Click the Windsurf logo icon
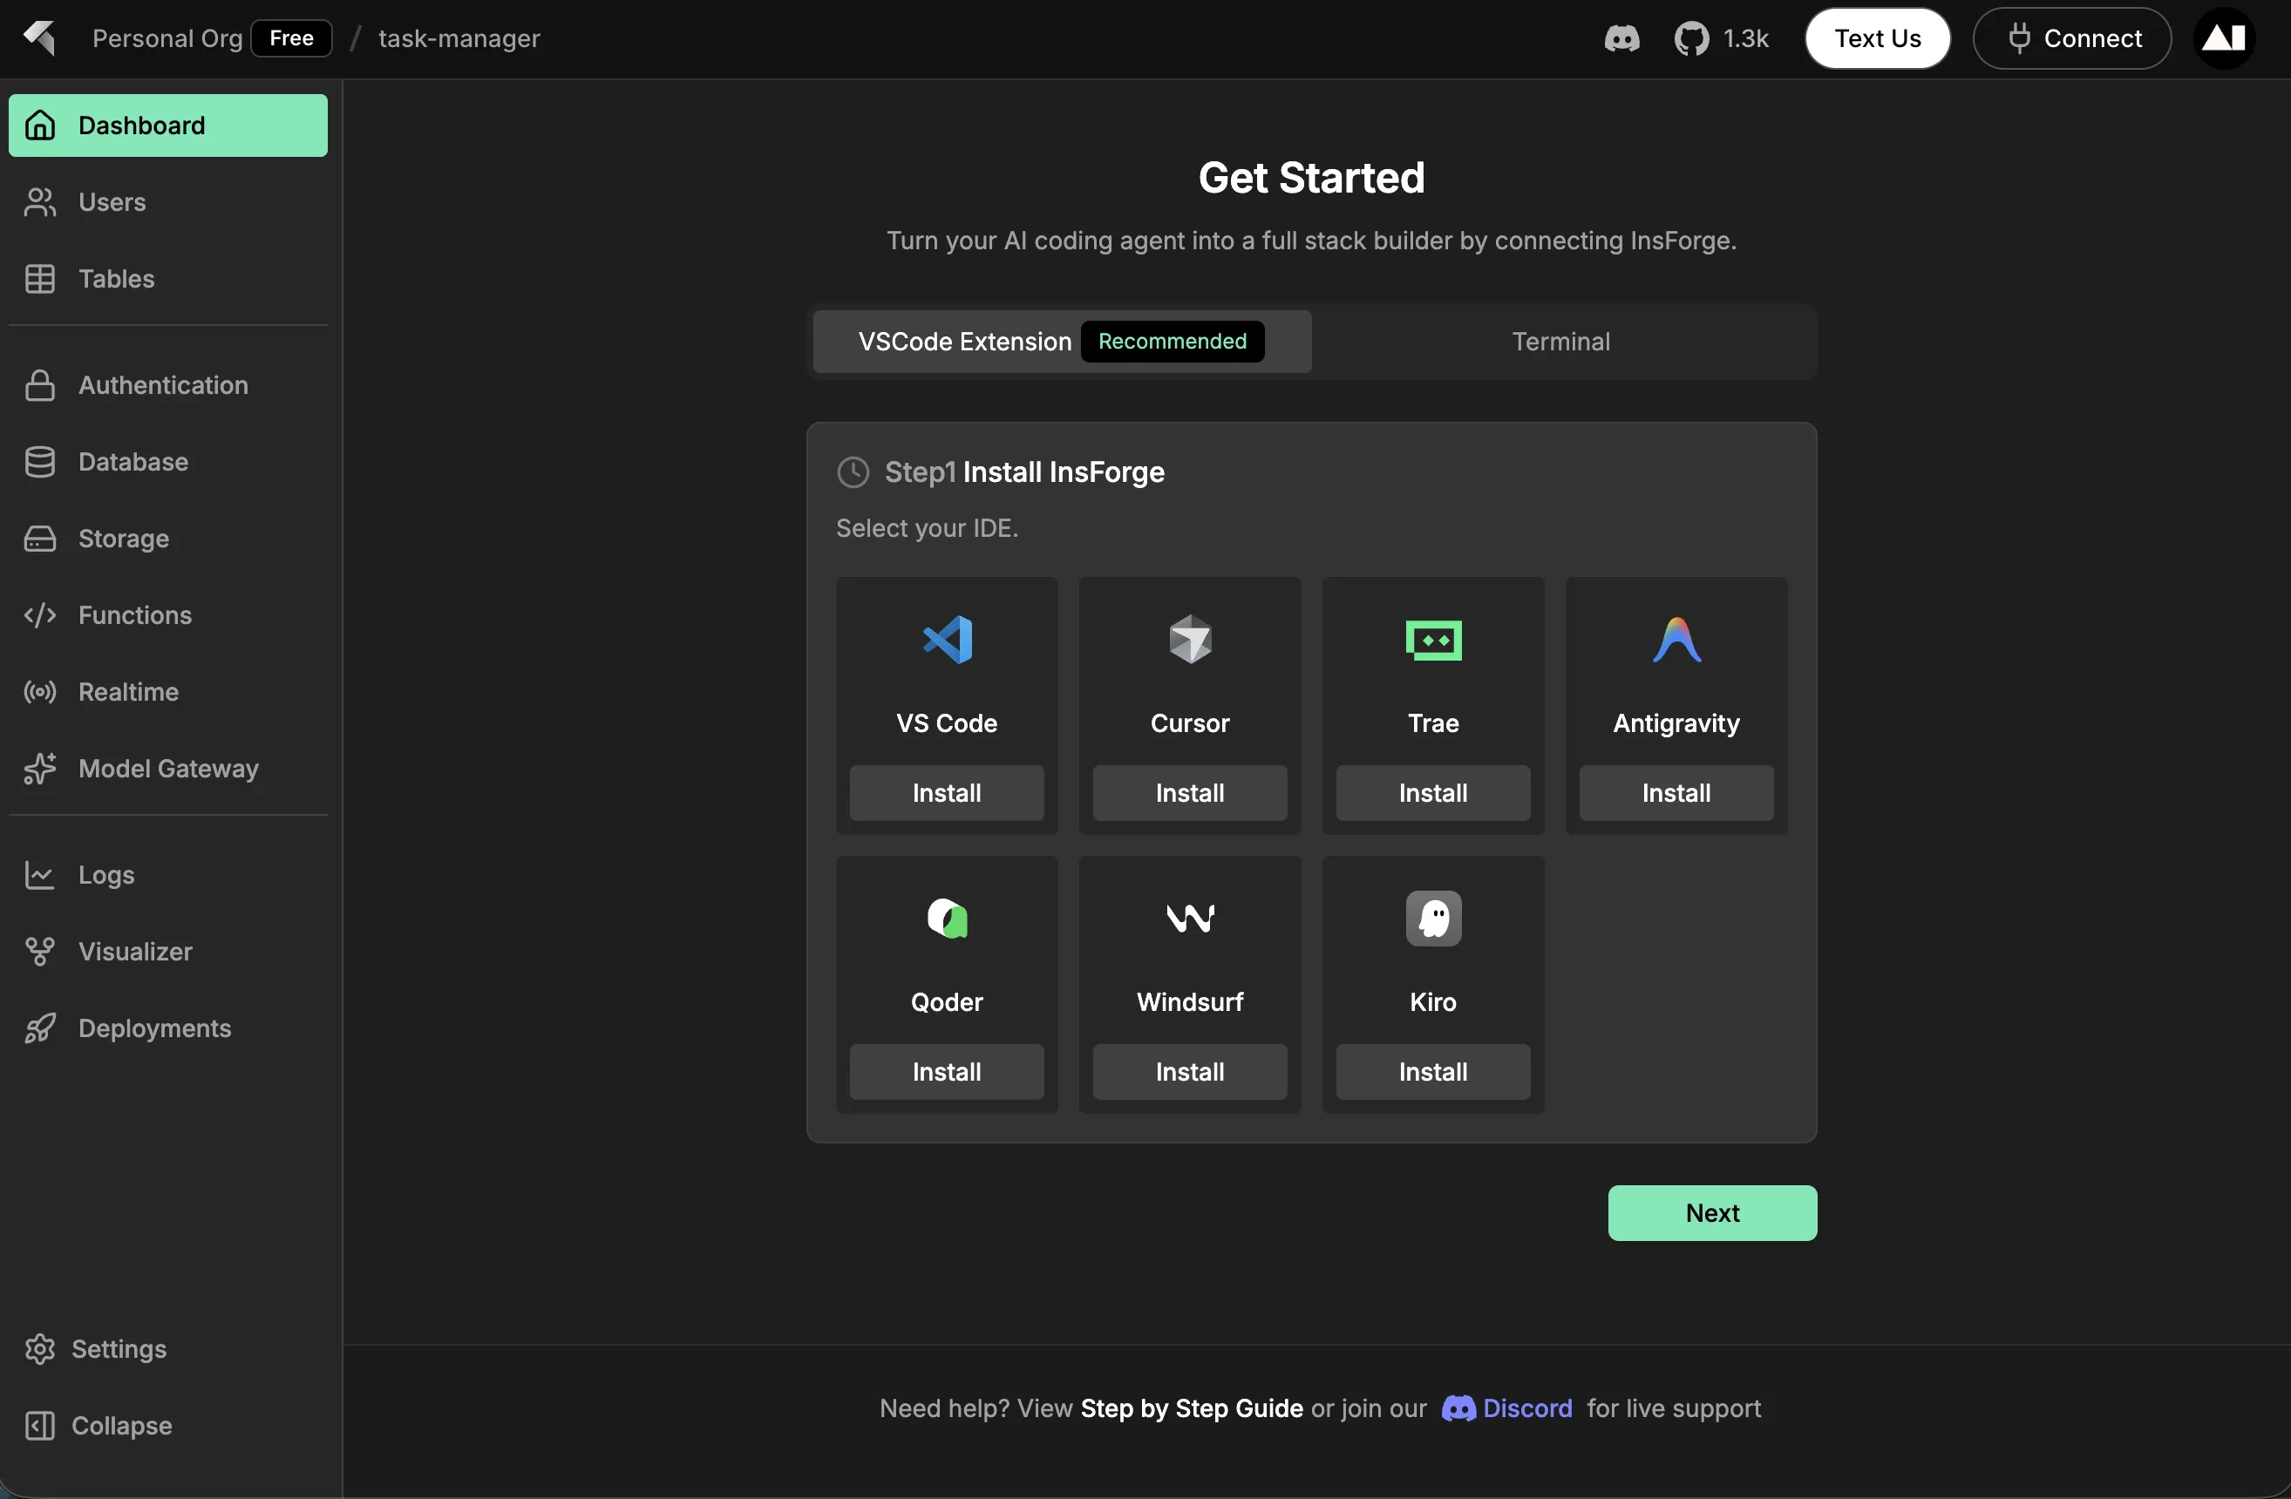The width and height of the screenshot is (2291, 1499). (1190, 919)
